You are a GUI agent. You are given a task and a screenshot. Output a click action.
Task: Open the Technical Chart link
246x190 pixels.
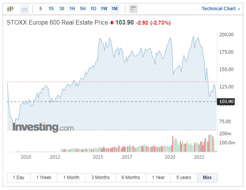pos(220,8)
